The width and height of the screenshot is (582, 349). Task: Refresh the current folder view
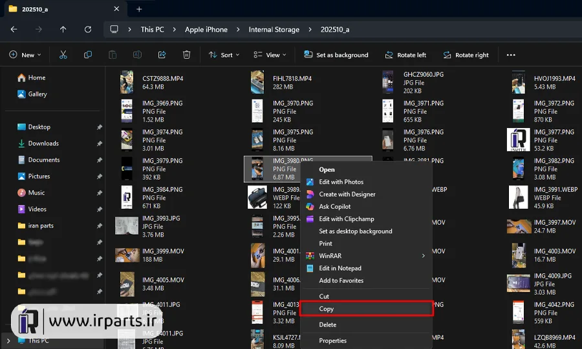[88, 29]
